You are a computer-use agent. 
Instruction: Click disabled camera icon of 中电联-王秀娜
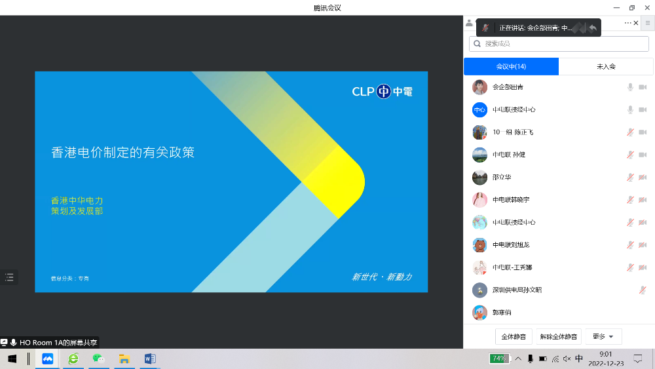point(643,267)
